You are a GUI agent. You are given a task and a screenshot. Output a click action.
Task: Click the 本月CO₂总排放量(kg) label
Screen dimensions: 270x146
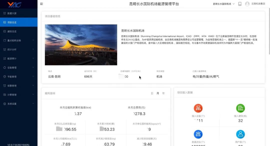click(x=65, y=124)
